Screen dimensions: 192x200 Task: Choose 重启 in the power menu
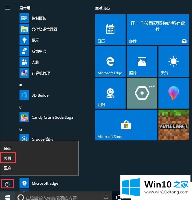click(8, 168)
